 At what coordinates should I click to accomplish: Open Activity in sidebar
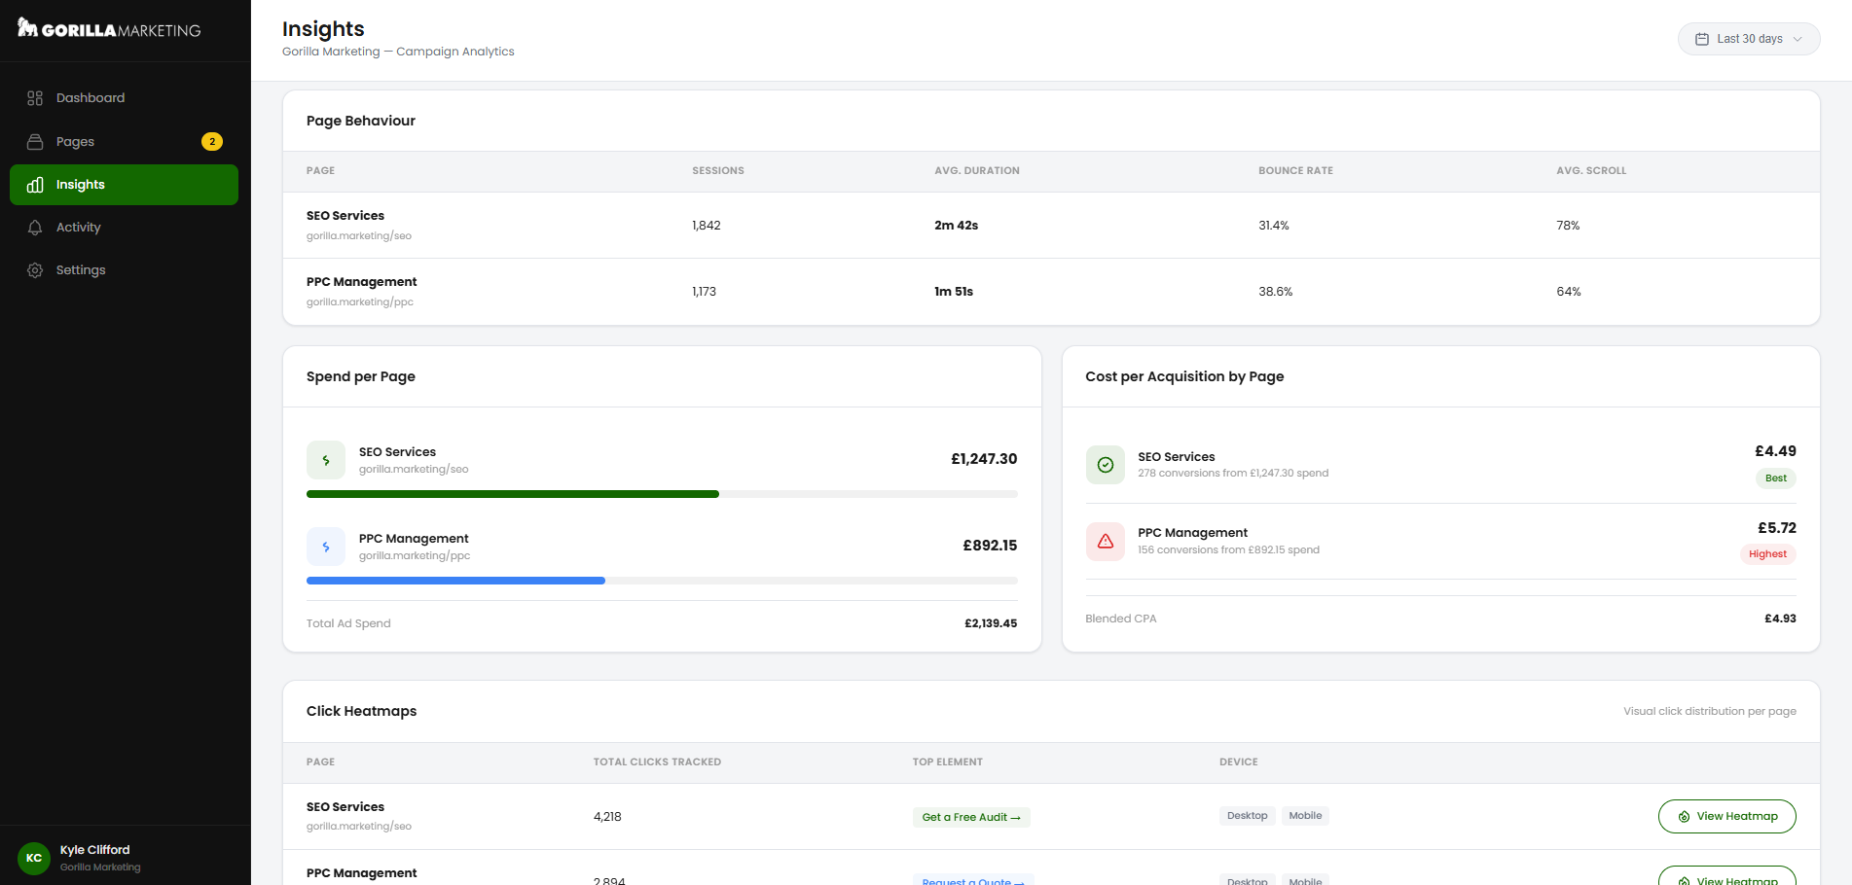click(x=124, y=228)
